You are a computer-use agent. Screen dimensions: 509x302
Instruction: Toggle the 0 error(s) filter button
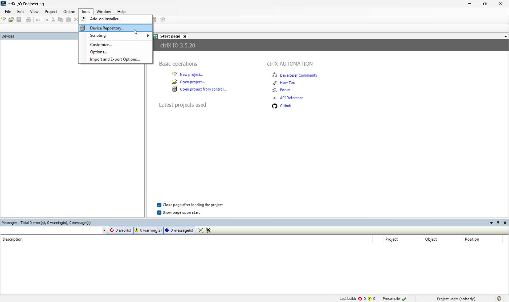point(121,230)
